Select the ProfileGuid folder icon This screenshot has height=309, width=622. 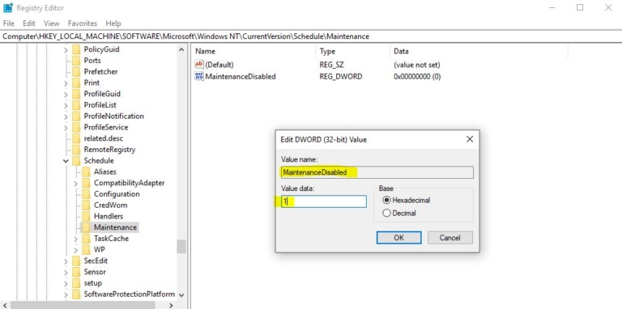coord(76,94)
